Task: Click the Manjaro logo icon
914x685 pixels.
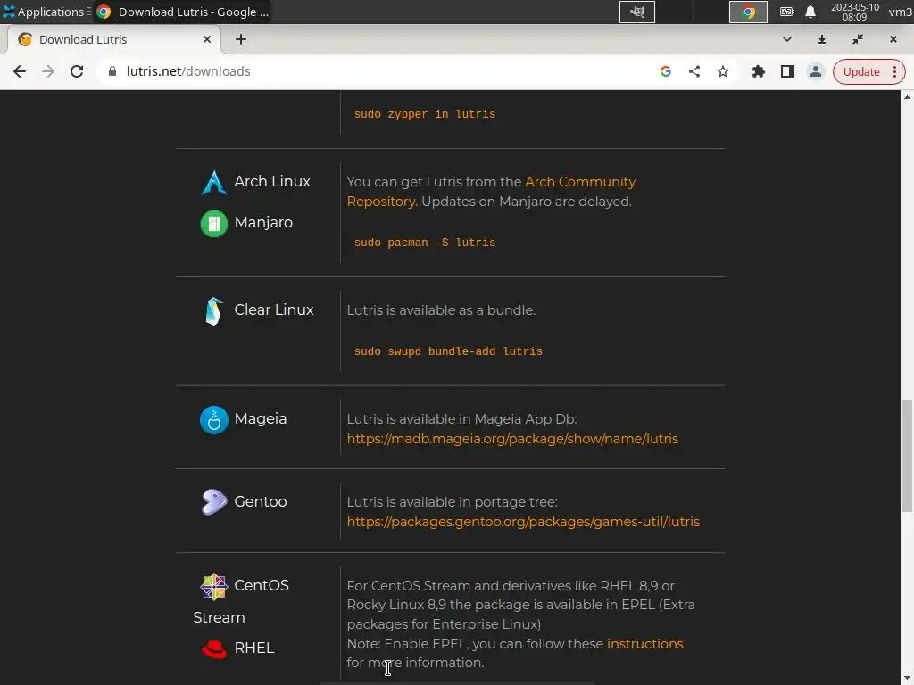Action: [x=214, y=224]
